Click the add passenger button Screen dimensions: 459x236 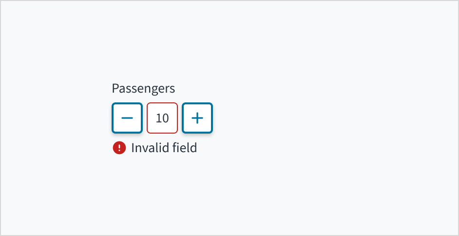pos(197,118)
